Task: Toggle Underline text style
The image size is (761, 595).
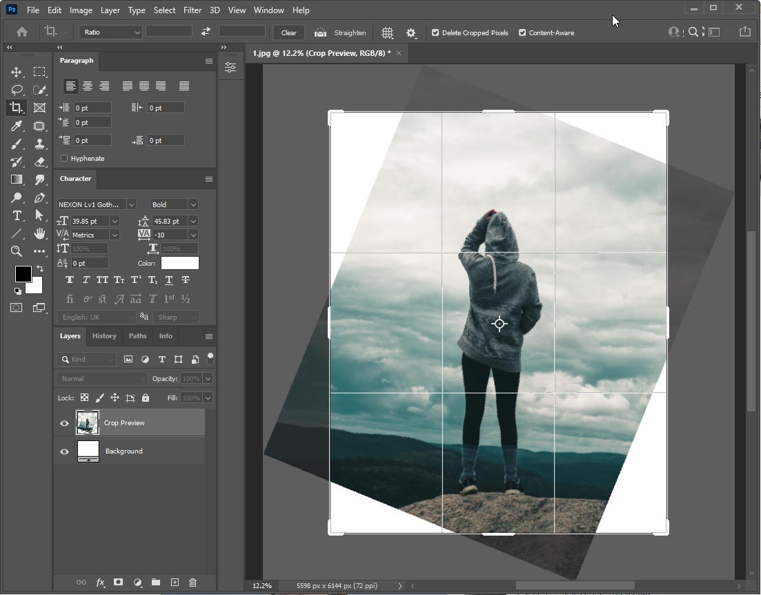Action: [x=169, y=280]
